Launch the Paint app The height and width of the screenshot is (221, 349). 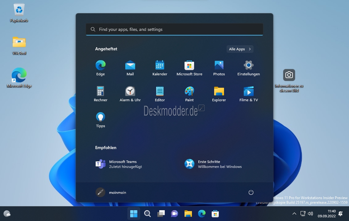[x=189, y=94]
